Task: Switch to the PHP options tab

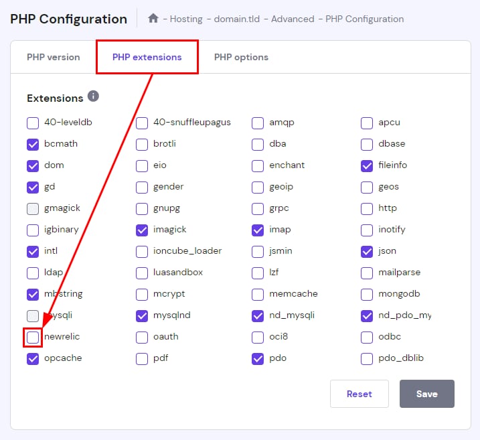Action: (241, 57)
